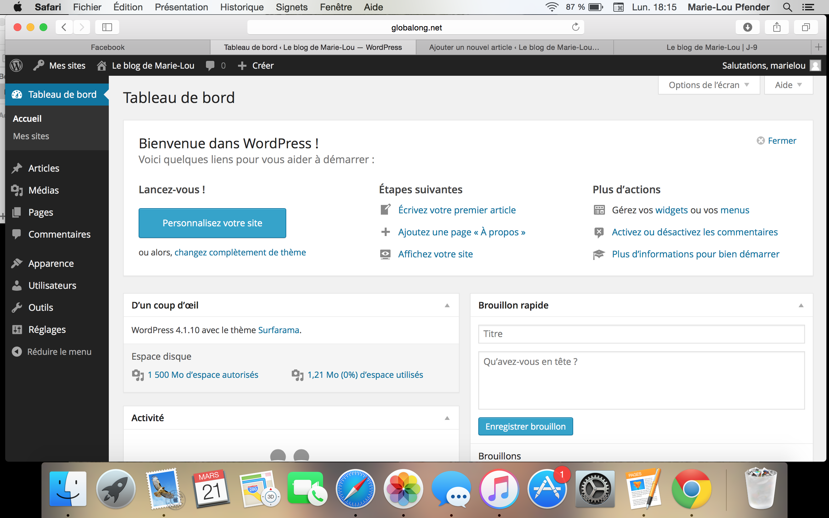Open the Pages sidebar section

click(x=57, y=212)
